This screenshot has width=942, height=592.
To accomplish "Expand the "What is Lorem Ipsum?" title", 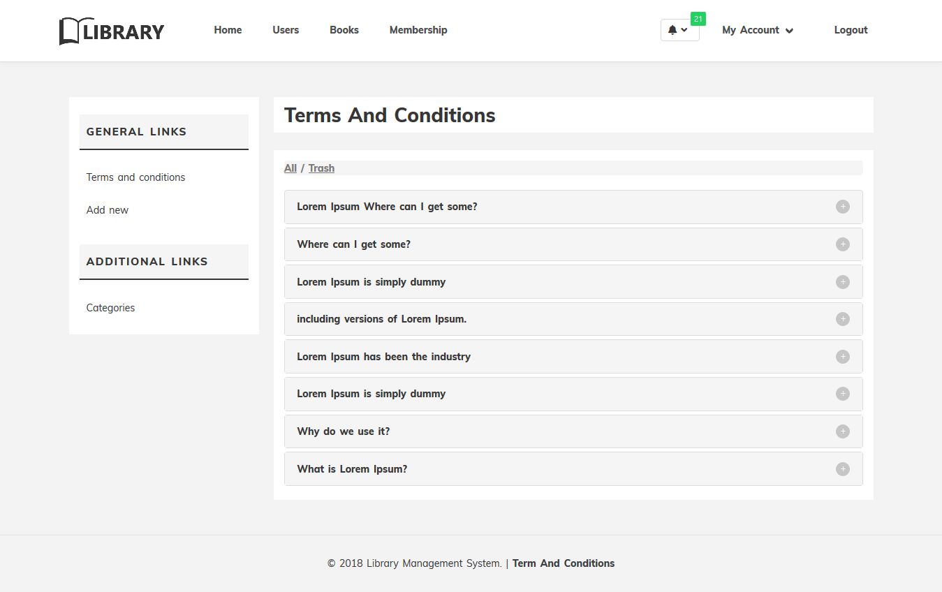I will (352, 469).
